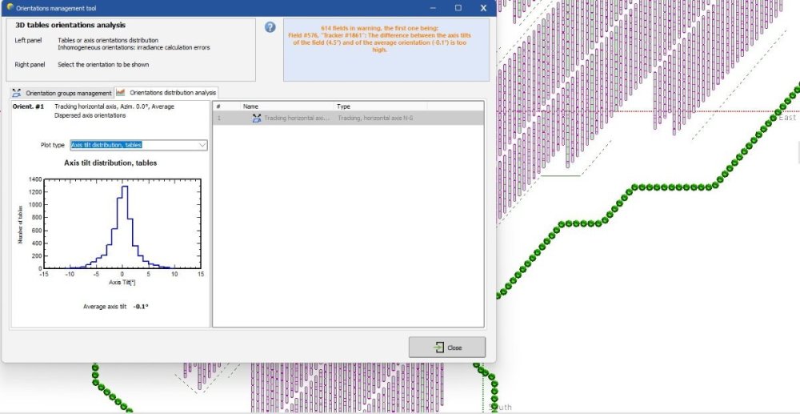Open the Plot type dropdown

pos(138,145)
